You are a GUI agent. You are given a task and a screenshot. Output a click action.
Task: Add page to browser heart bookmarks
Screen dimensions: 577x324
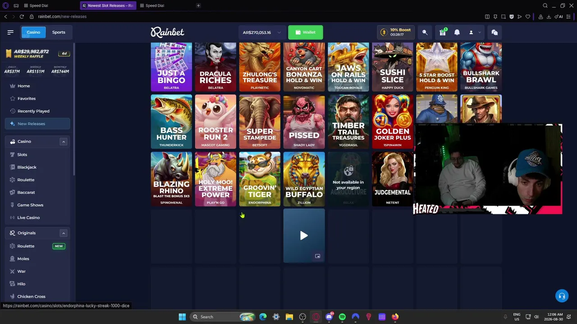528,17
